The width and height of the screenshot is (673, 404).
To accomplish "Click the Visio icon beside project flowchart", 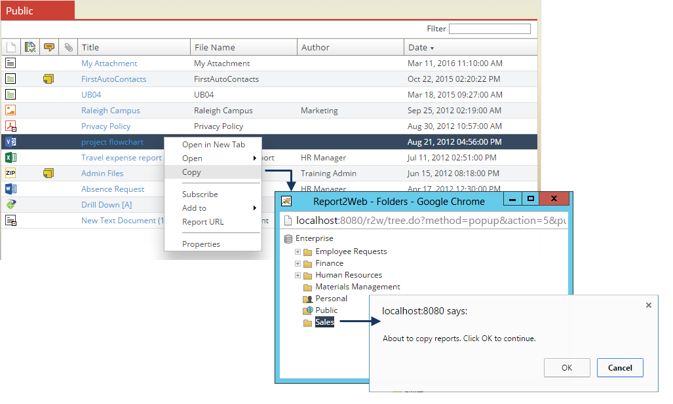I will (9, 141).
